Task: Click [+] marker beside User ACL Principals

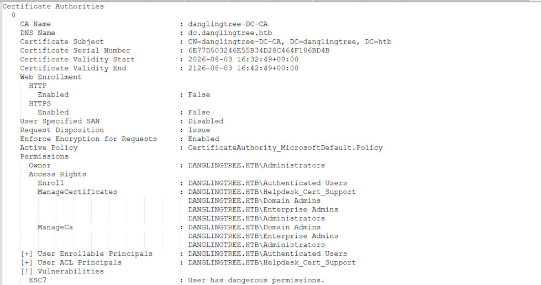Action: click(x=27, y=262)
